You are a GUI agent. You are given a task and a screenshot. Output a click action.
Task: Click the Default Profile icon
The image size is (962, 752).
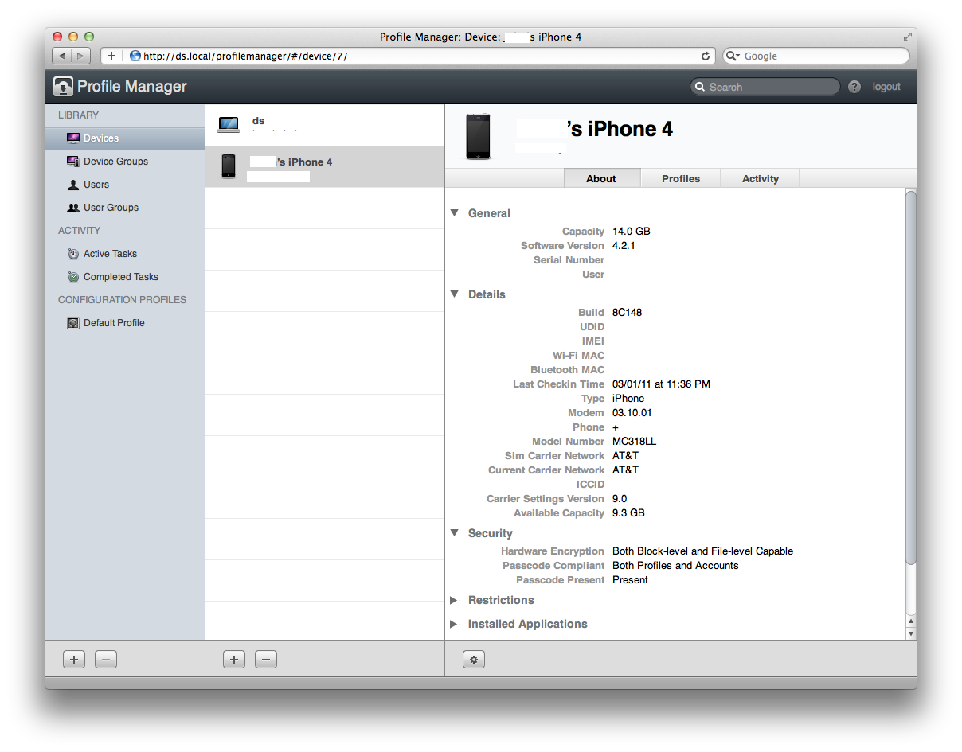click(x=73, y=323)
